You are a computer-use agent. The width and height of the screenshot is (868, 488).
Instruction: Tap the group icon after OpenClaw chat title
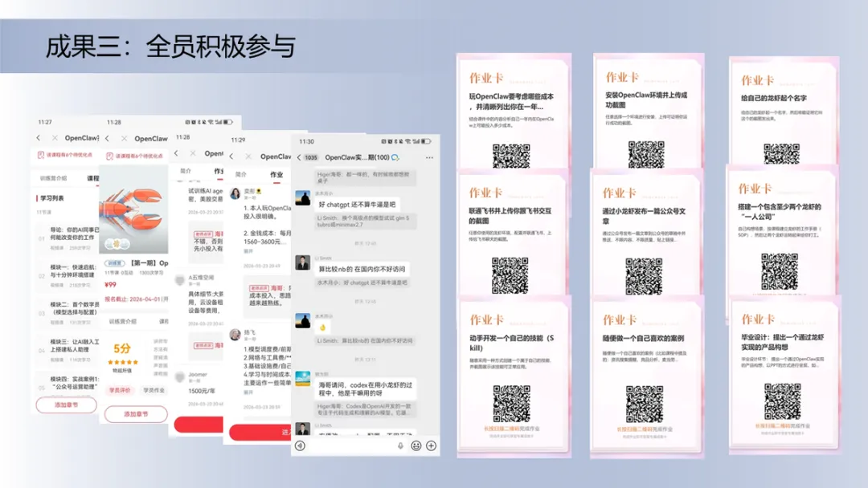(395, 157)
